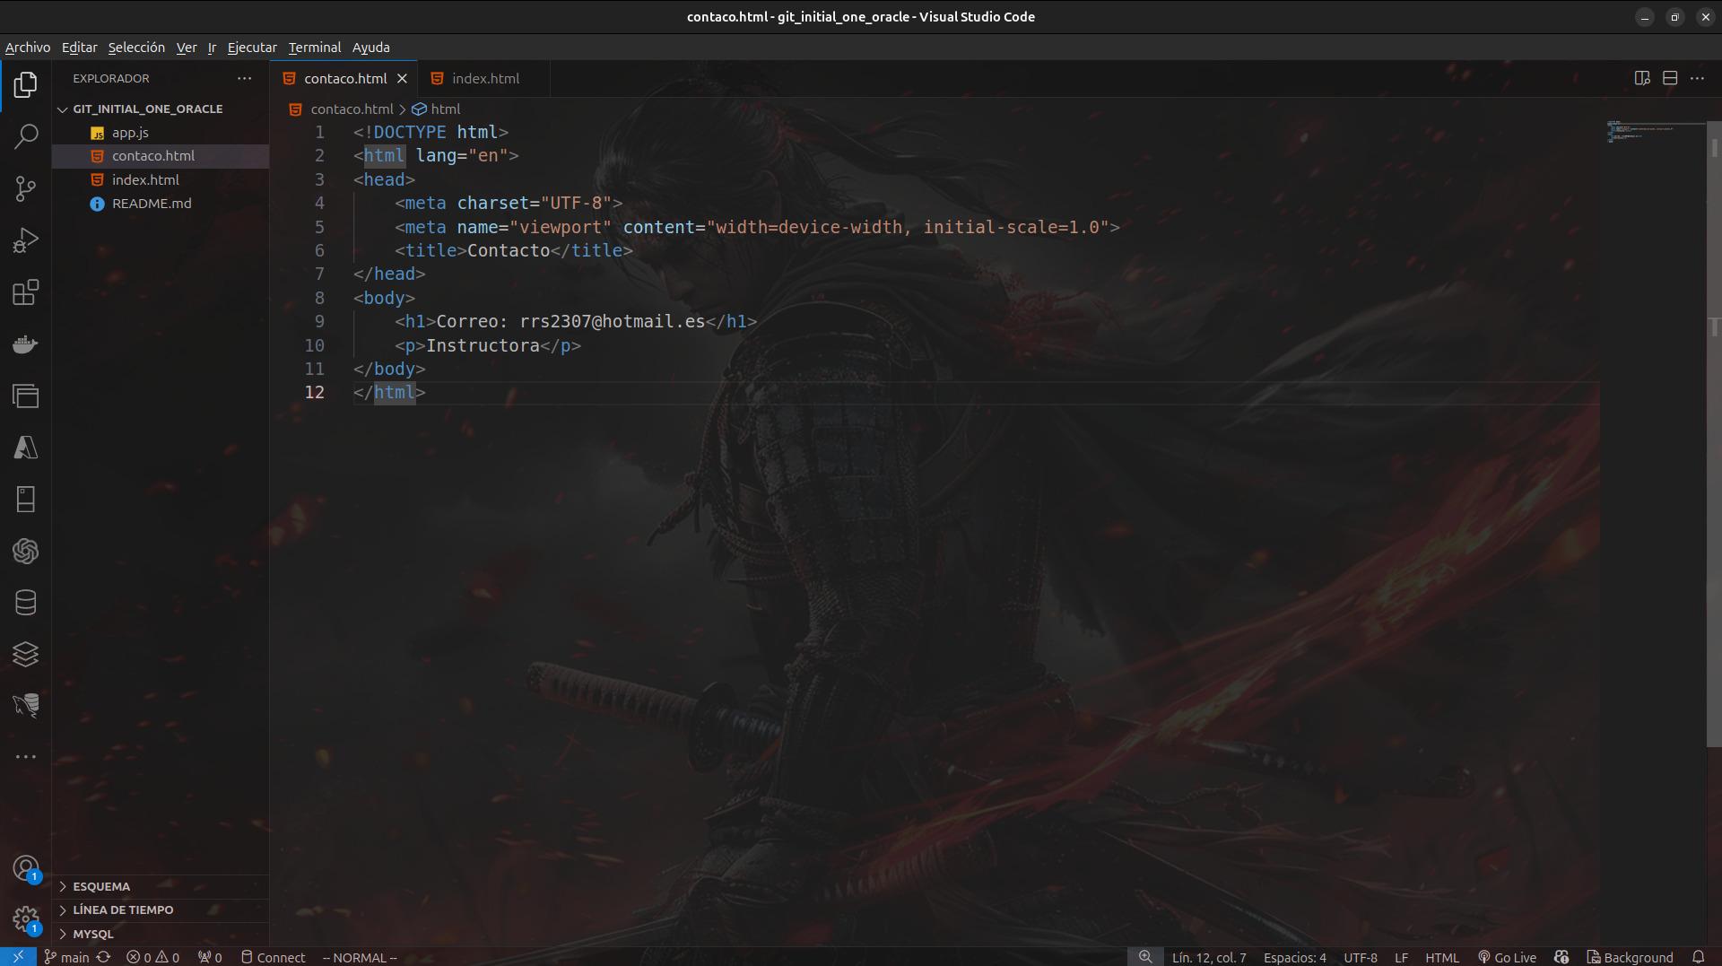
Task: Open the Ver menu
Action: click(x=187, y=48)
